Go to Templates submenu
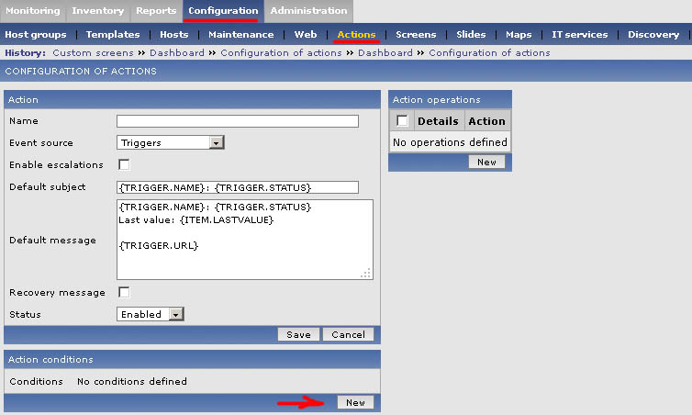Viewport: 692px width, 415px height. (x=113, y=35)
